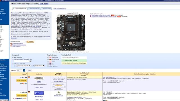The width and height of the screenshot is (180, 101).
Task: Click the Poland flag icon
Action: (x=50, y=62)
